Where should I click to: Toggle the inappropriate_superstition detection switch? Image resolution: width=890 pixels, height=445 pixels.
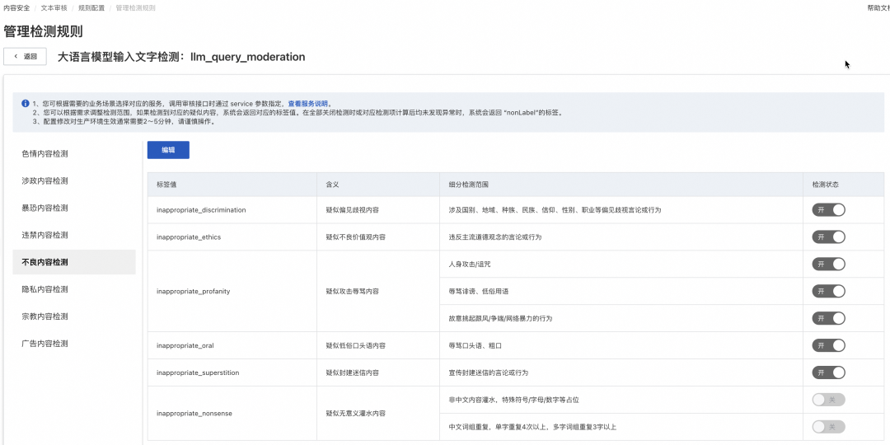(x=829, y=372)
